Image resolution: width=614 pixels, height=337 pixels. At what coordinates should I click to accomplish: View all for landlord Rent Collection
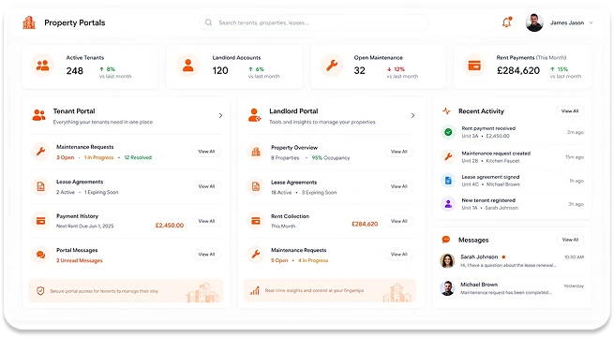[x=399, y=221]
